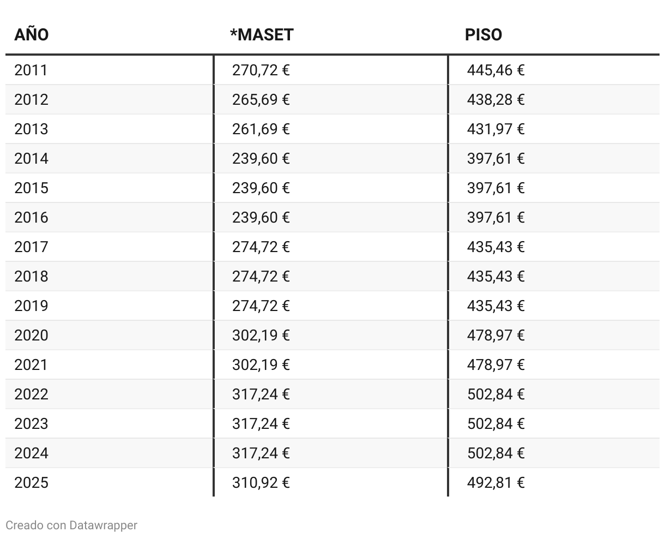Click the 261,69 € MASET cell
This screenshot has height=538, width=665.
coord(261,129)
